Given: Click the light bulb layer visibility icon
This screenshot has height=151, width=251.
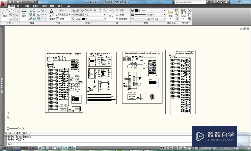Looking at the screenshot, I should [73, 19].
